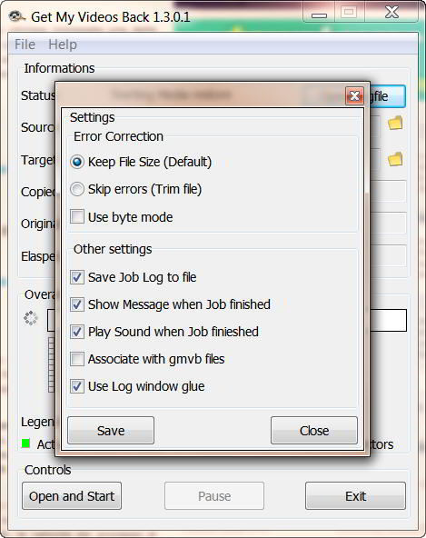The width and height of the screenshot is (426, 538).
Task: Click the Open and Start button
Action: click(72, 496)
